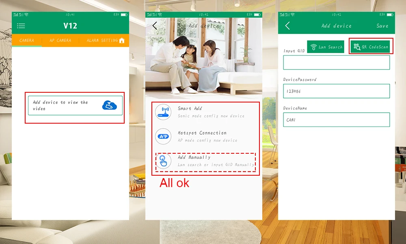Image resolution: width=406 pixels, height=244 pixels.
Task: Save the new device
Action: coord(382,26)
